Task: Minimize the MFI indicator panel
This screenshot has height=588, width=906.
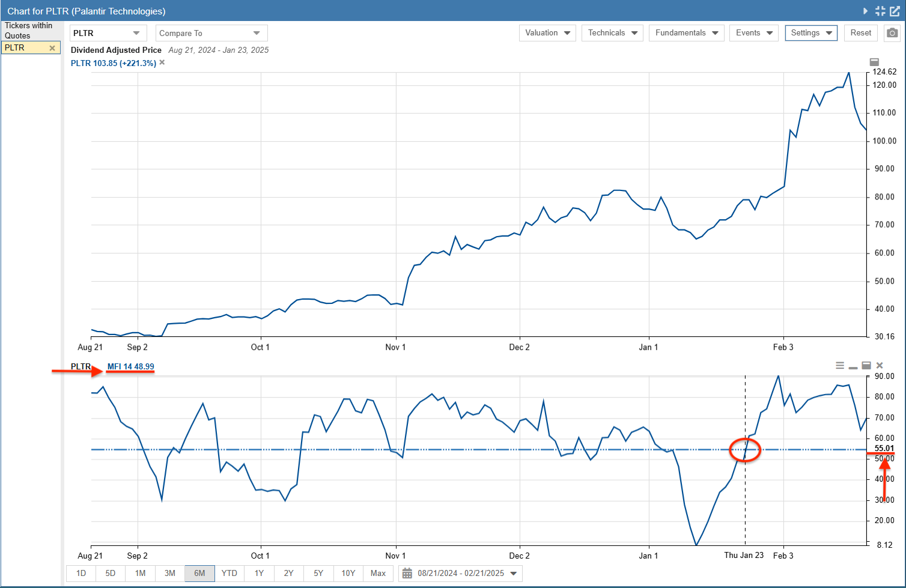Action: (x=853, y=366)
